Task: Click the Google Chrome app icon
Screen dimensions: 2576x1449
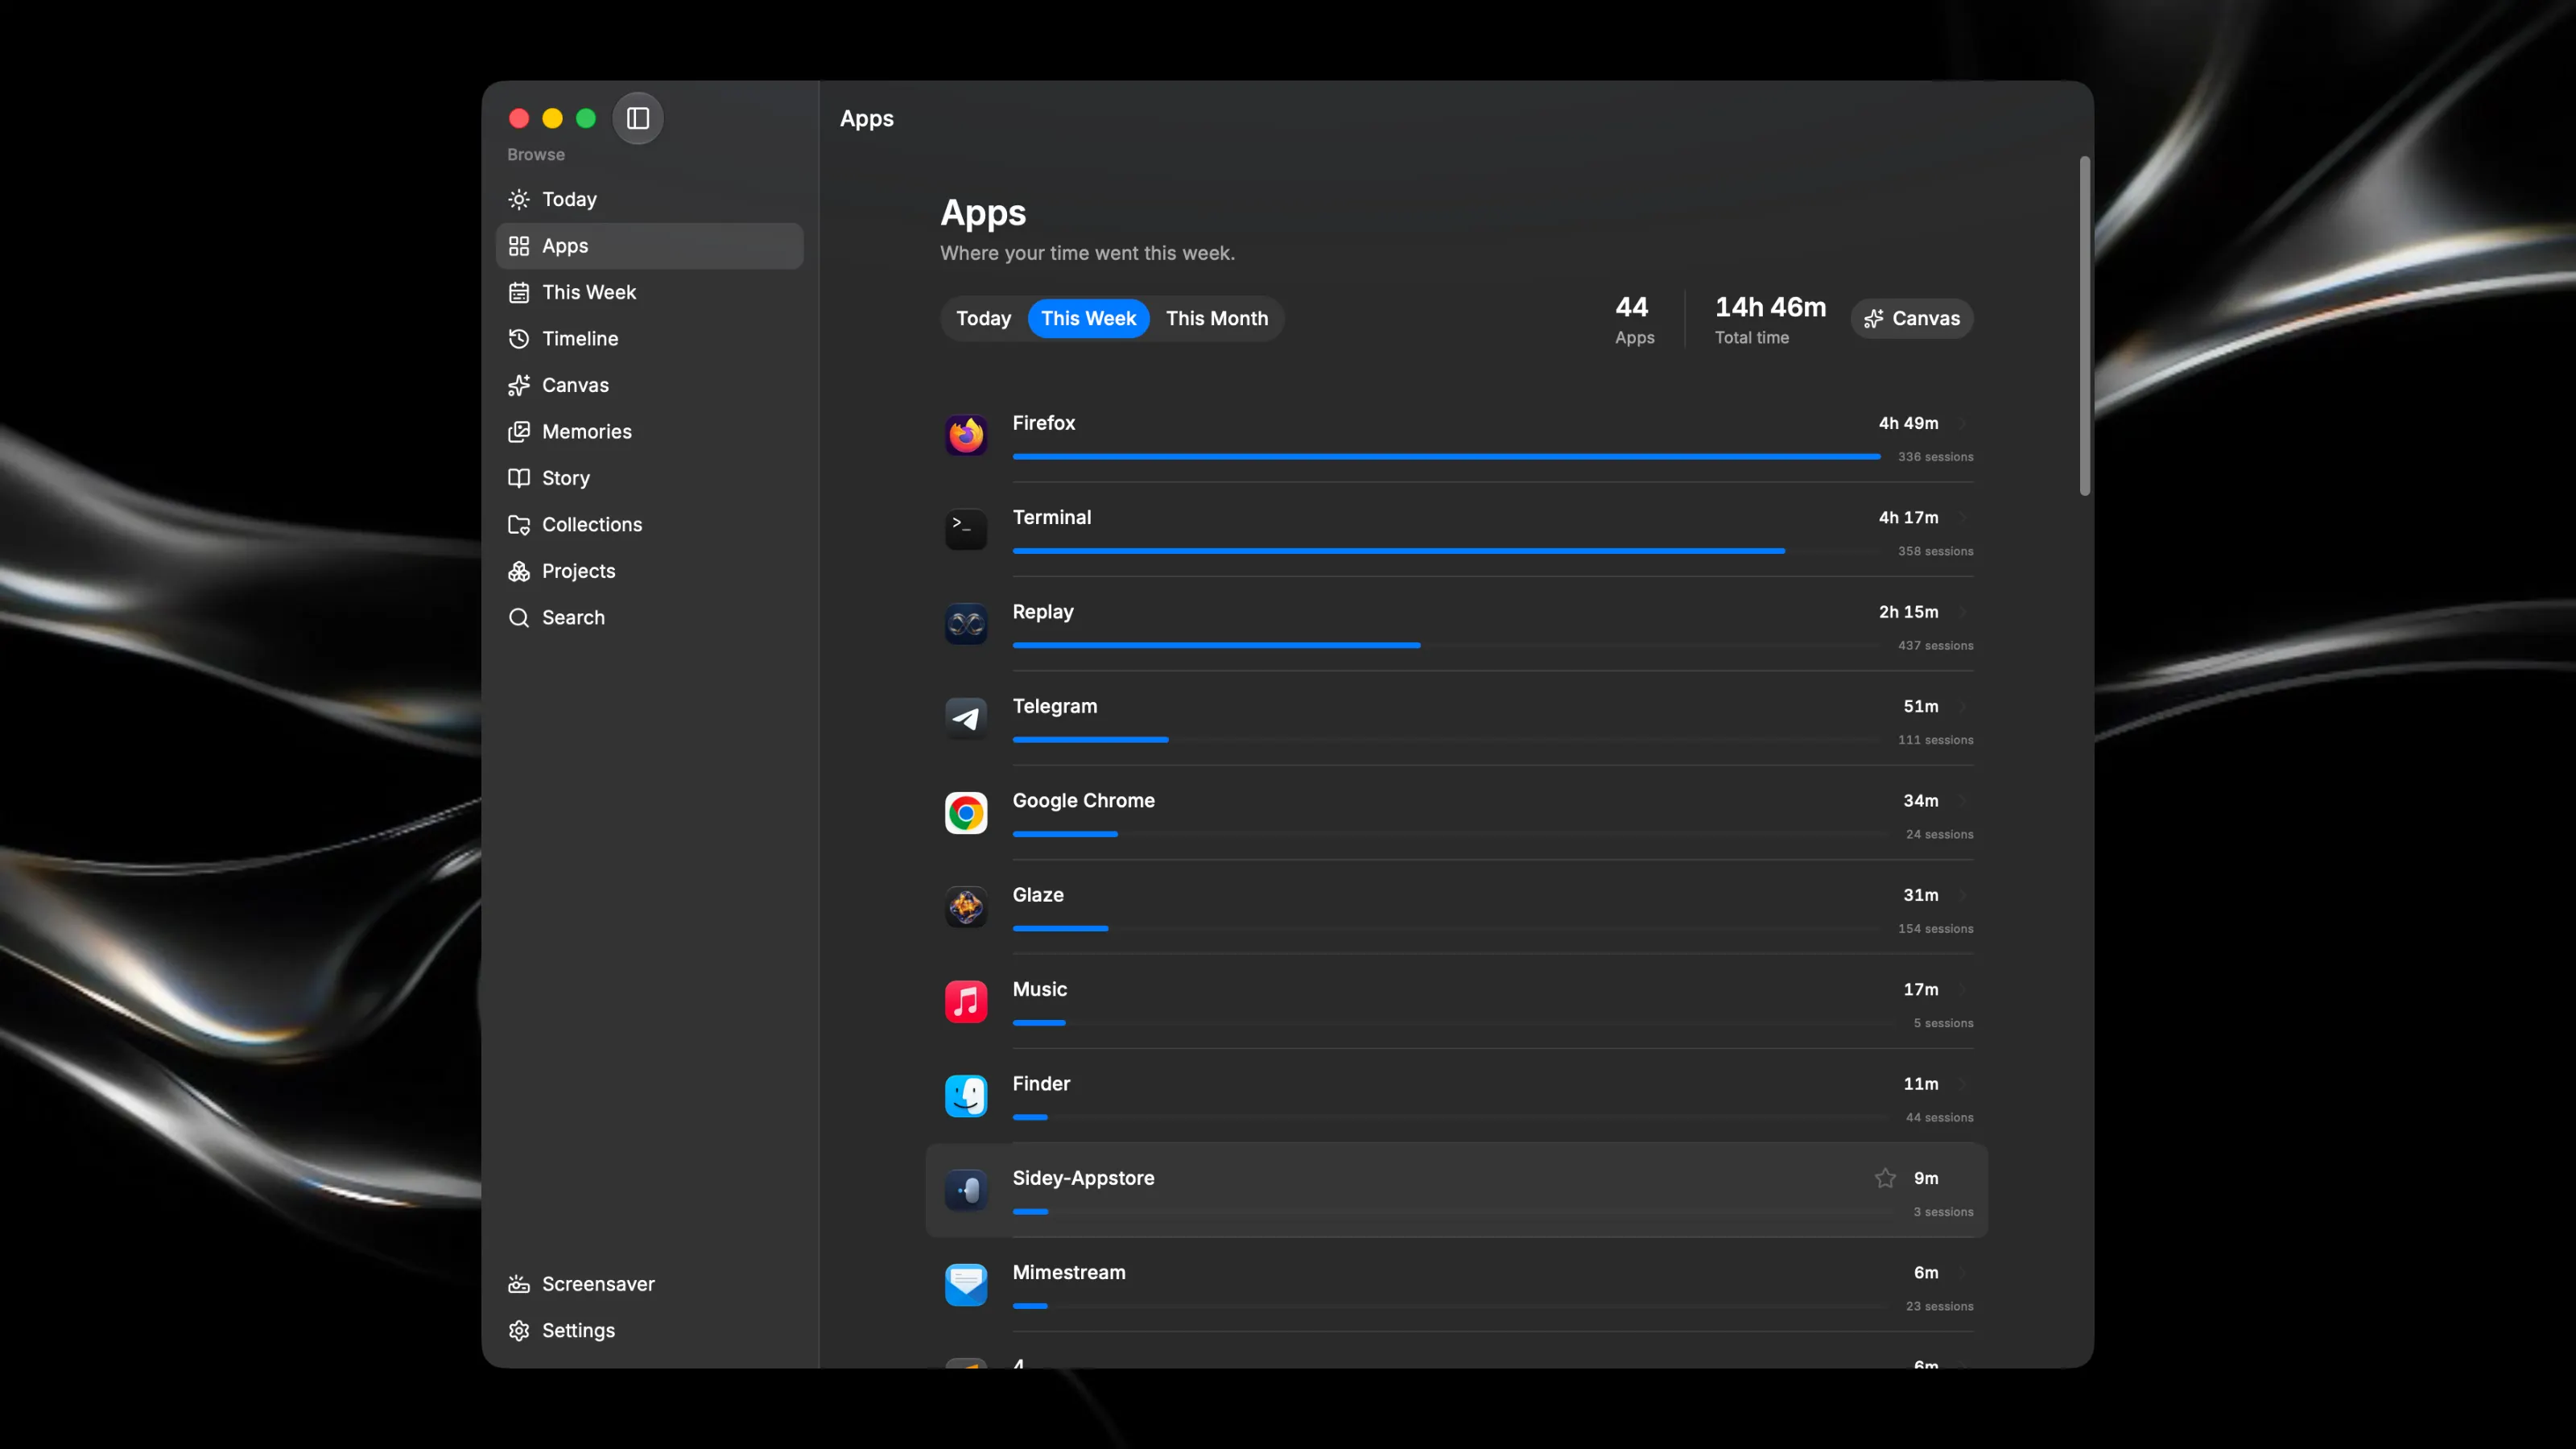Action: [x=966, y=813]
